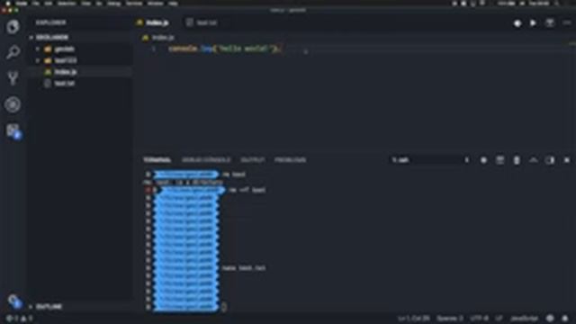Screen dimensions: 576x324
Task: Split the editor using the layout icon
Action: pos(550,22)
